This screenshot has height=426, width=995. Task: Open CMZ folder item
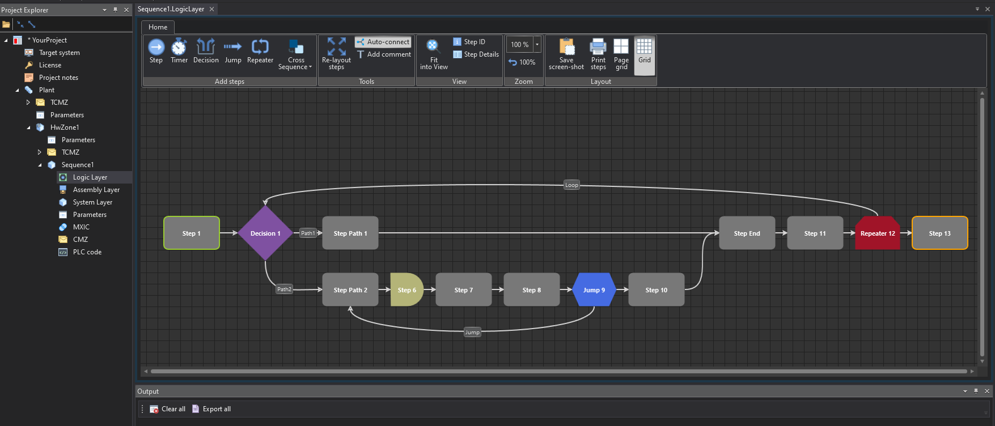[x=80, y=240]
